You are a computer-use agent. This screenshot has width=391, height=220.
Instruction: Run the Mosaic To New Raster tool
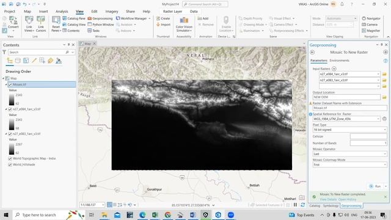click(375, 186)
